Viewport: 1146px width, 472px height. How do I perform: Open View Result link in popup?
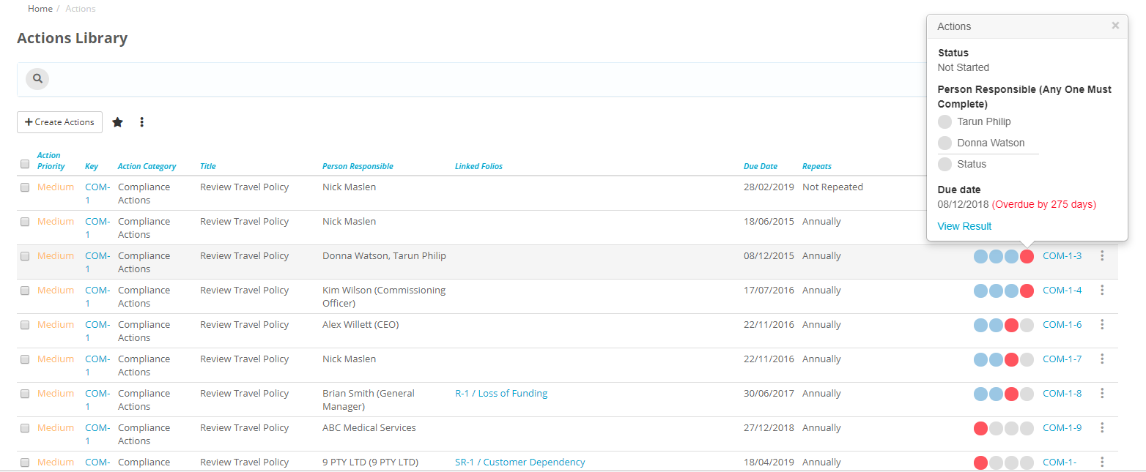964,226
